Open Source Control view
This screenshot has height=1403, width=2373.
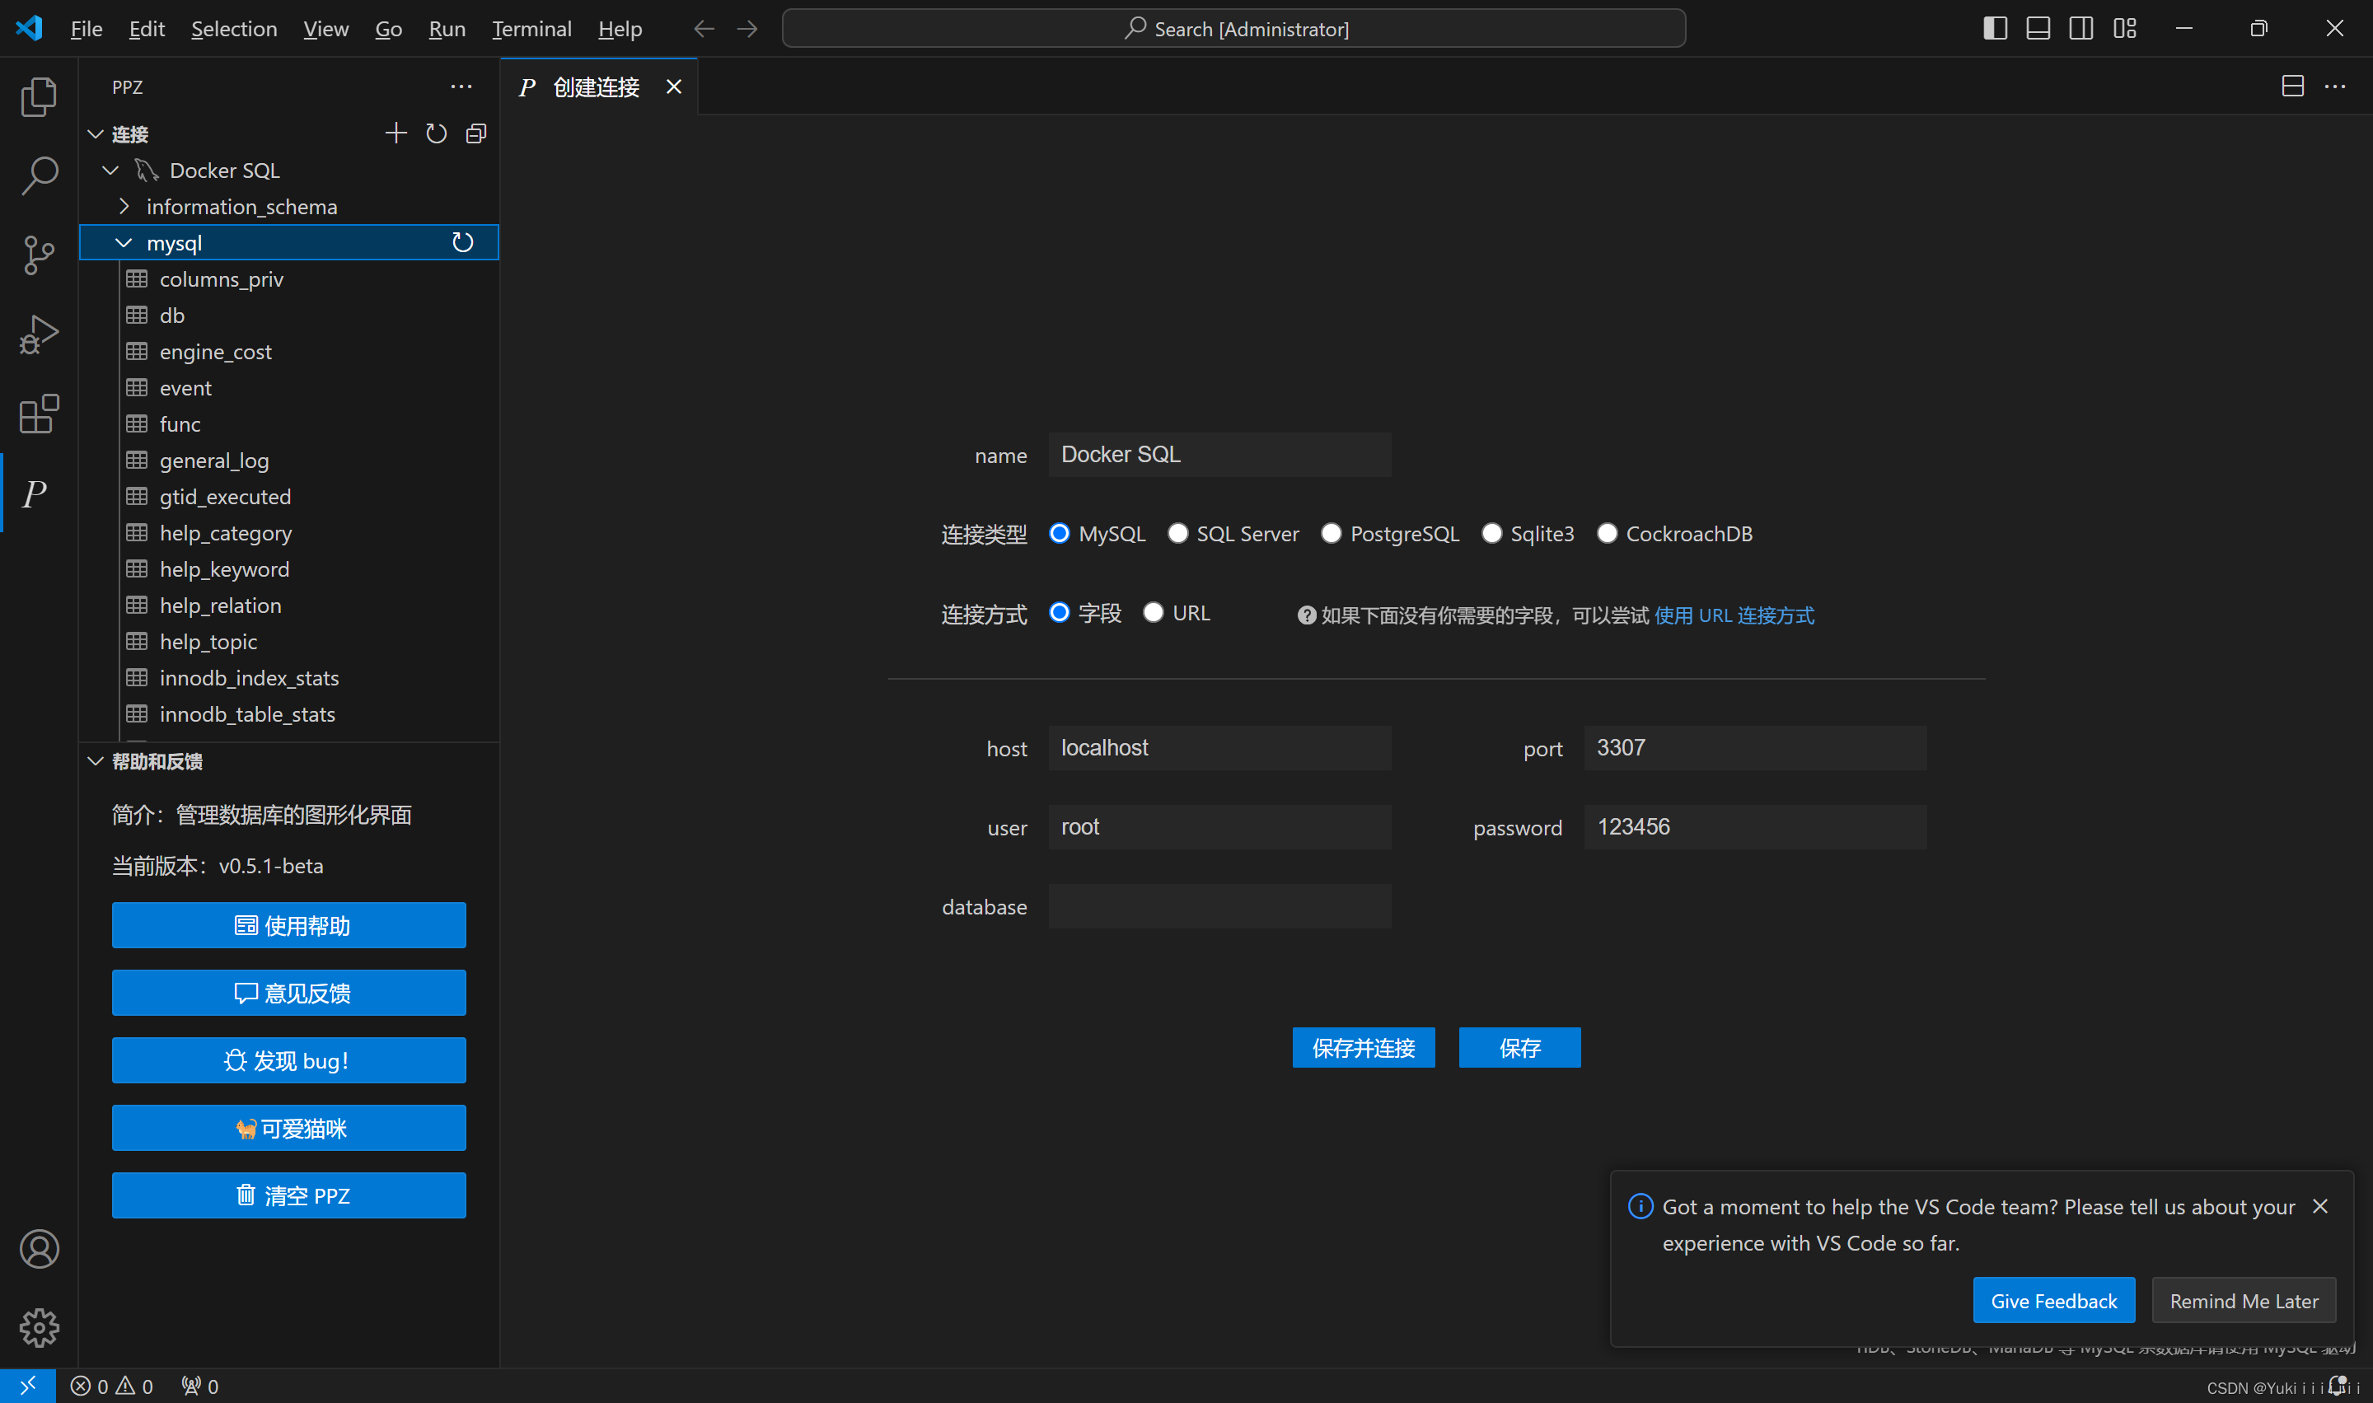pyautogui.click(x=39, y=255)
